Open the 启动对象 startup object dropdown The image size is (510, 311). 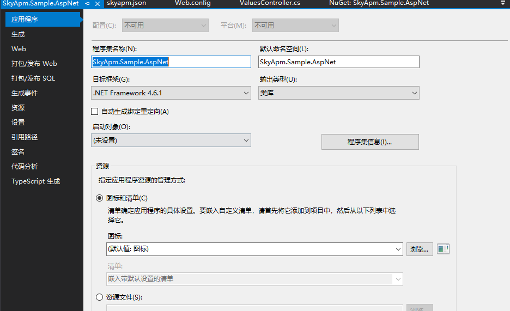click(x=171, y=141)
